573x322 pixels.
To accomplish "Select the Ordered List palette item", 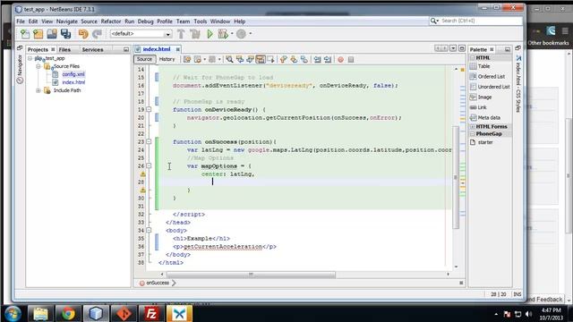I will click(492, 77).
